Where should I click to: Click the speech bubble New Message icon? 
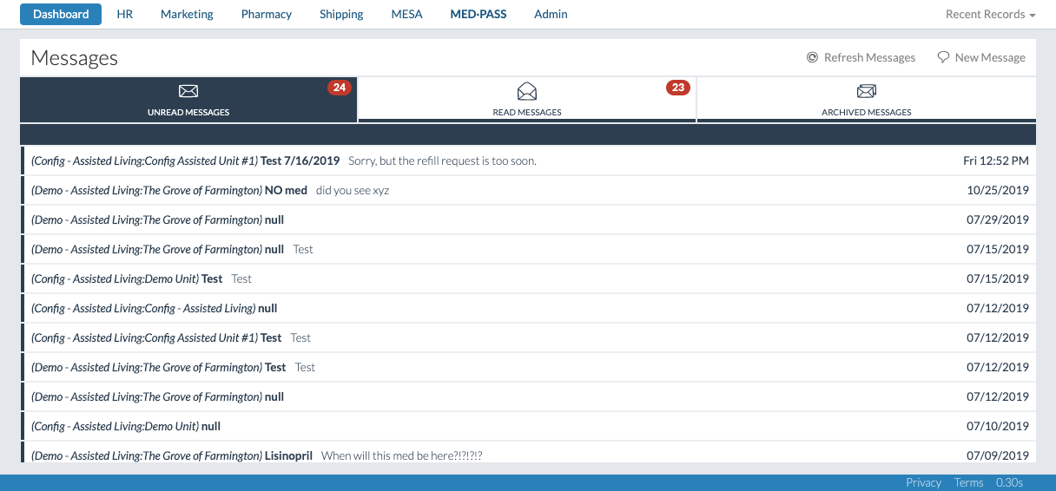click(x=943, y=57)
